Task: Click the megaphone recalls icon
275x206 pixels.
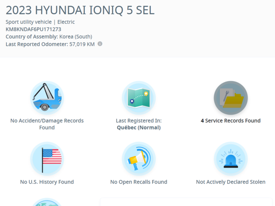Action: click(x=139, y=159)
